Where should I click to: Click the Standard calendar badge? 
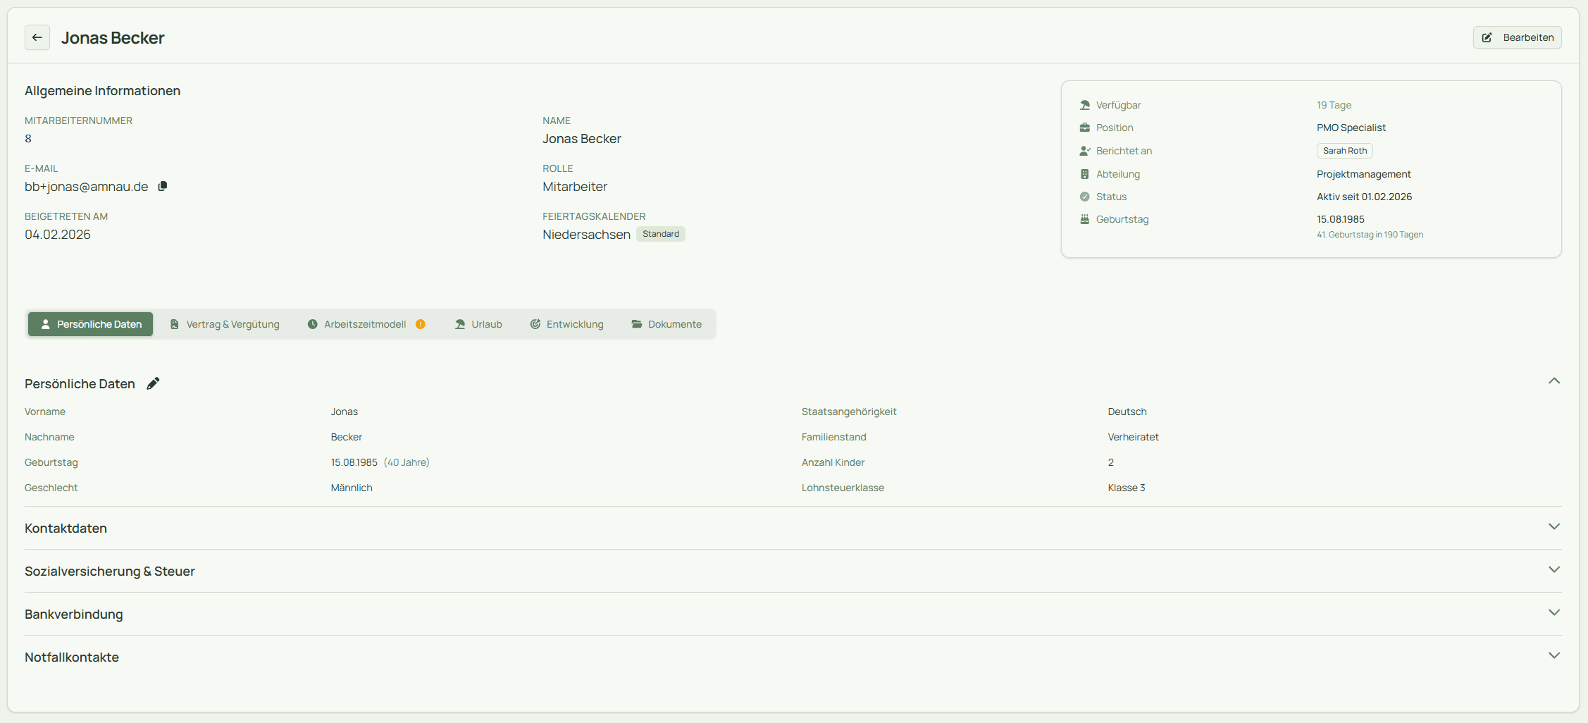click(661, 234)
